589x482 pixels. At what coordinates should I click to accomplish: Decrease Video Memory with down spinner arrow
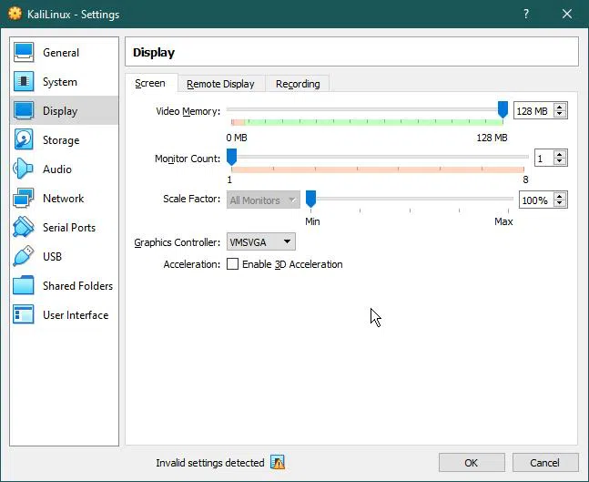[560, 114]
